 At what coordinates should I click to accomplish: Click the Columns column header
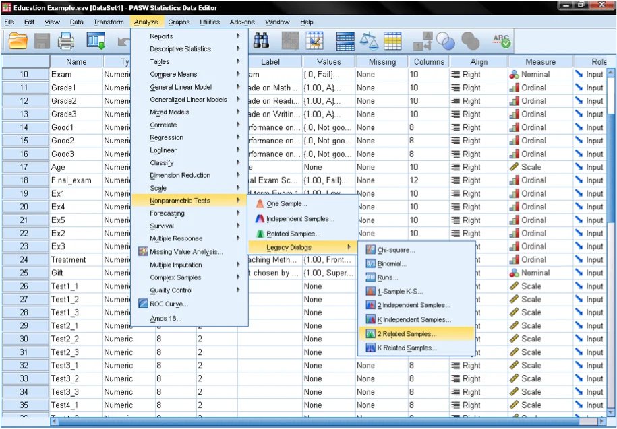click(x=429, y=62)
